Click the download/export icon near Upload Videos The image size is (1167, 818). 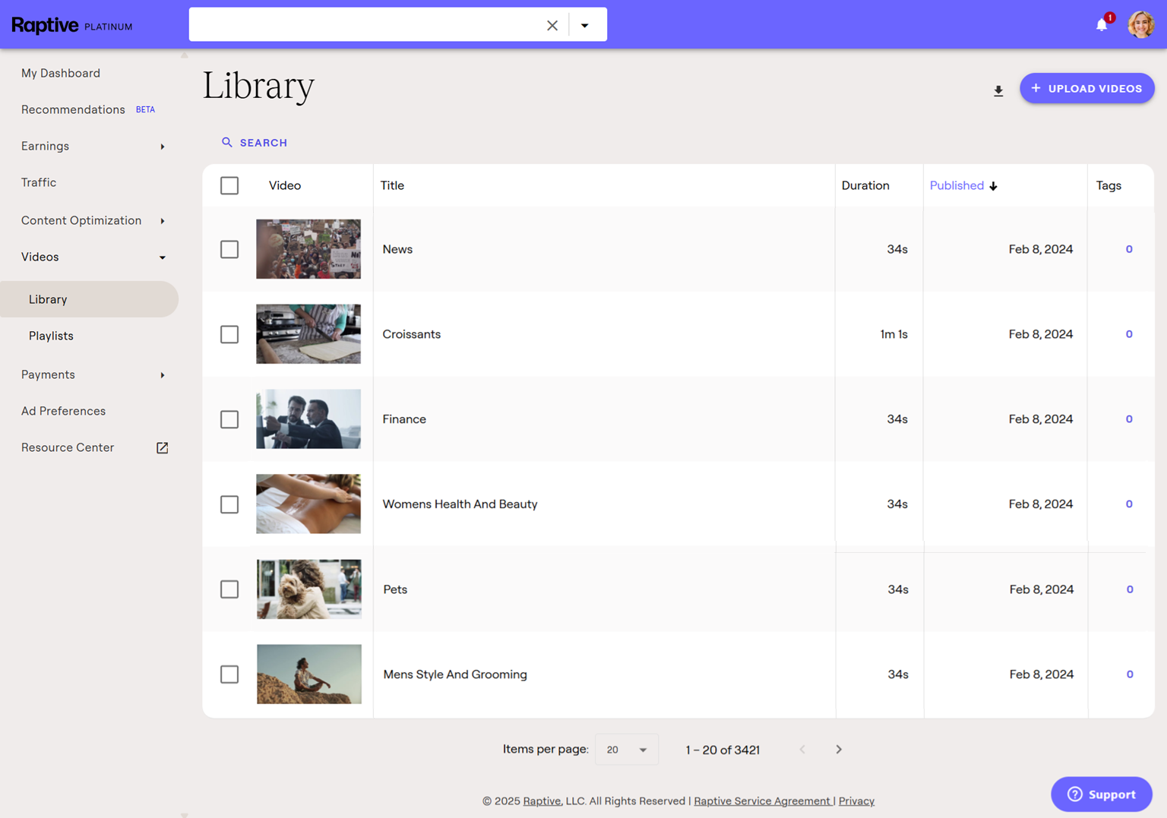click(x=998, y=90)
